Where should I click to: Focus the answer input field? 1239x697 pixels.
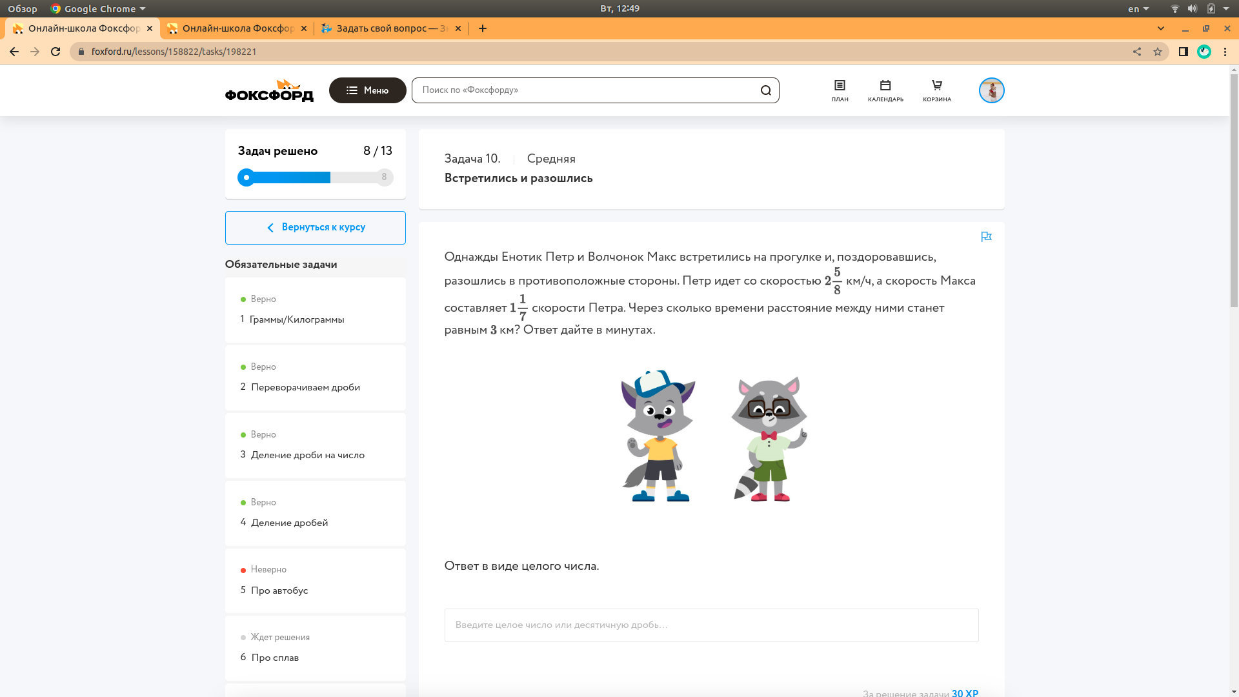click(x=711, y=625)
